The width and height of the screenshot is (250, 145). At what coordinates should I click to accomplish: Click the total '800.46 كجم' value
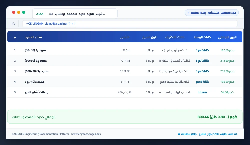point(217,117)
